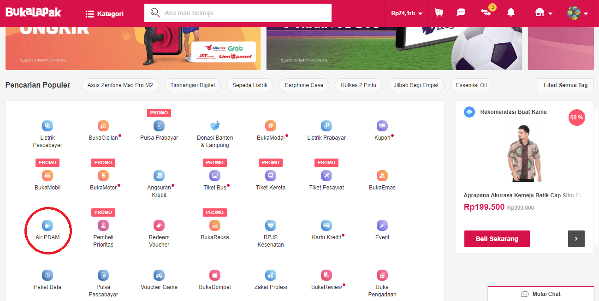Click the Lihat Semua Tag button

566,85
